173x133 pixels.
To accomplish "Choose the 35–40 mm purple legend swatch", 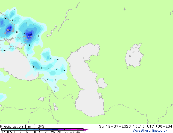I will tap(68, 129).
